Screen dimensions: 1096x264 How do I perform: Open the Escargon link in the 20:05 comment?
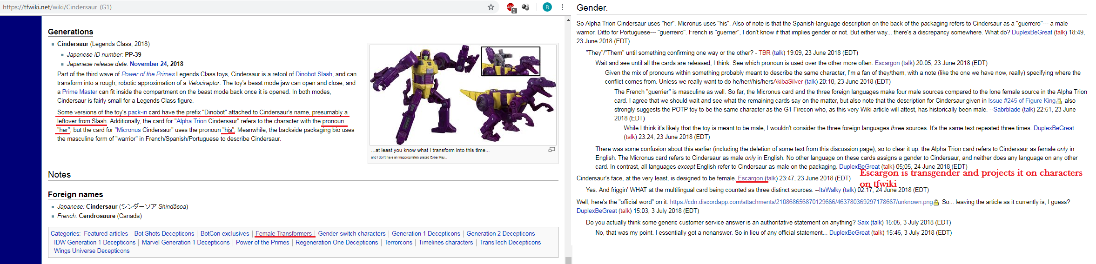point(887,63)
